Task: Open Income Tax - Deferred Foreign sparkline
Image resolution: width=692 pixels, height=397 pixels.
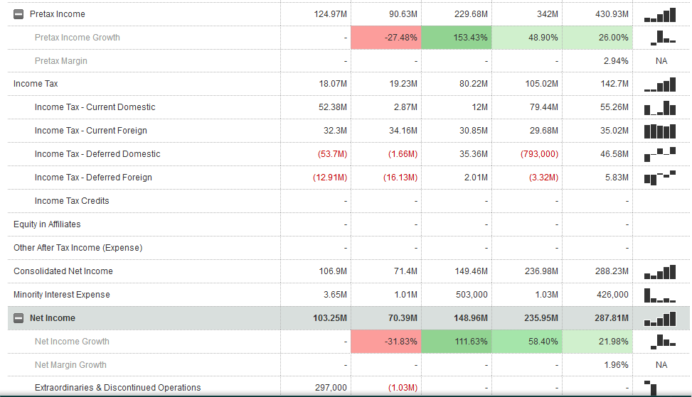Action: (661, 178)
